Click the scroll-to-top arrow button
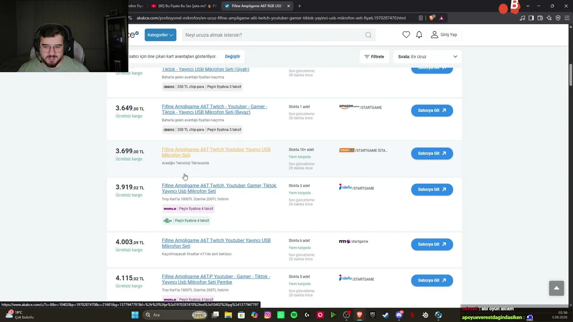The height and width of the screenshot is (322, 573). coord(556,288)
